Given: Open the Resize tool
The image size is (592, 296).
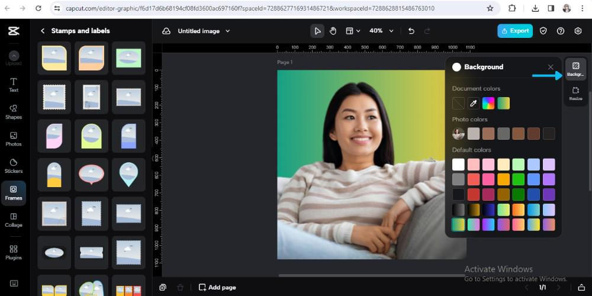Looking at the screenshot, I should (x=576, y=94).
